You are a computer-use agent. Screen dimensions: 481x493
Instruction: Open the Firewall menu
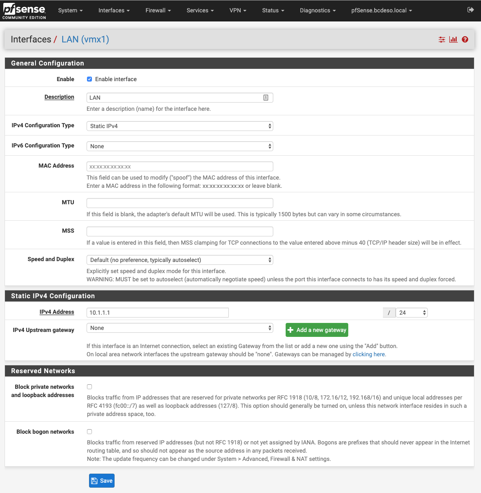click(x=158, y=10)
